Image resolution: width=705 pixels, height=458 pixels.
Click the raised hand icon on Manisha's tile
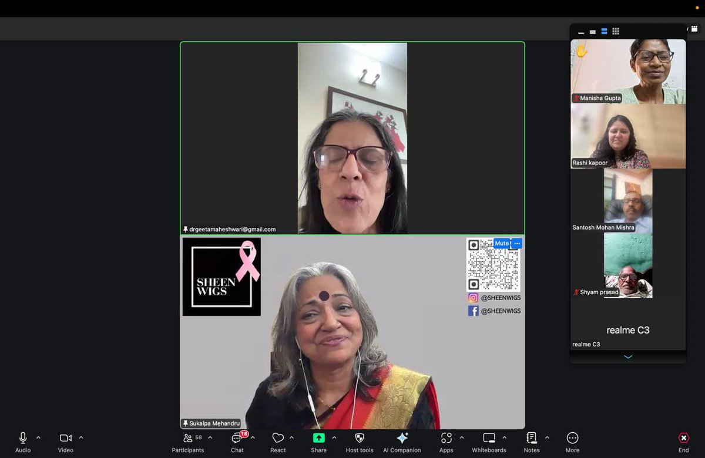coord(582,51)
